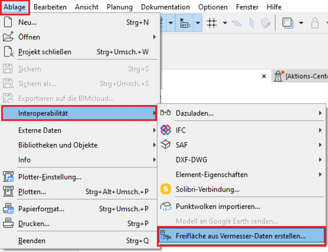The height and width of the screenshot is (252, 328).
Task: Click the yellow Solibri icon
Action: tap(165, 190)
